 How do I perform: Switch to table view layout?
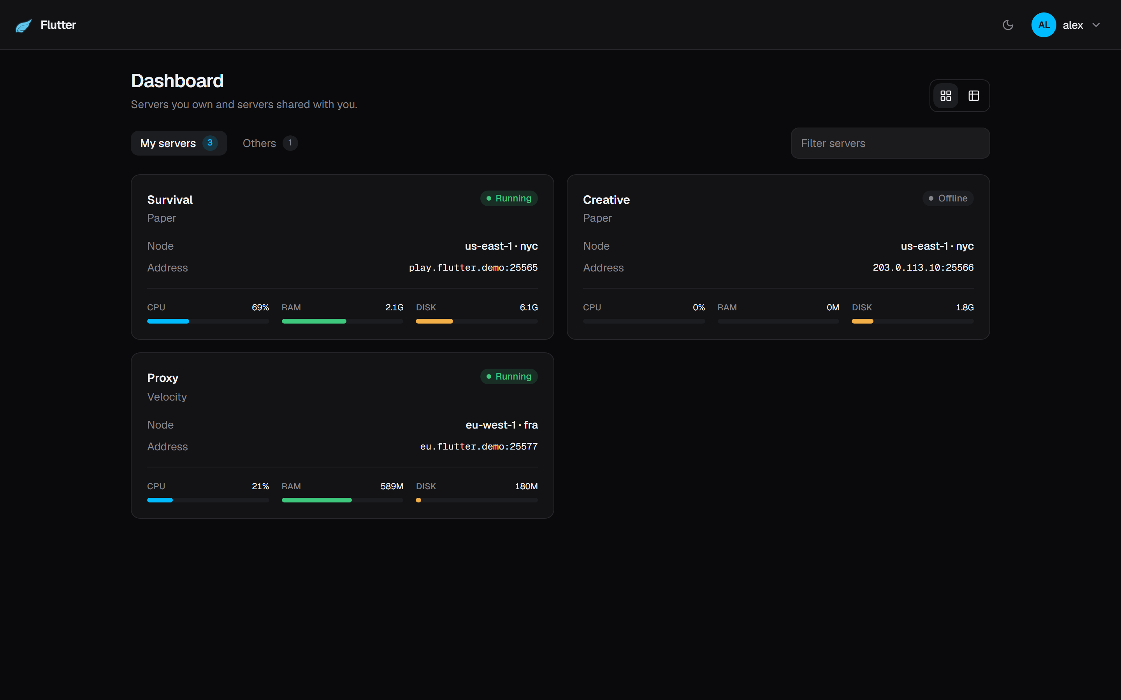pyautogui.click(x=974, y=96)
